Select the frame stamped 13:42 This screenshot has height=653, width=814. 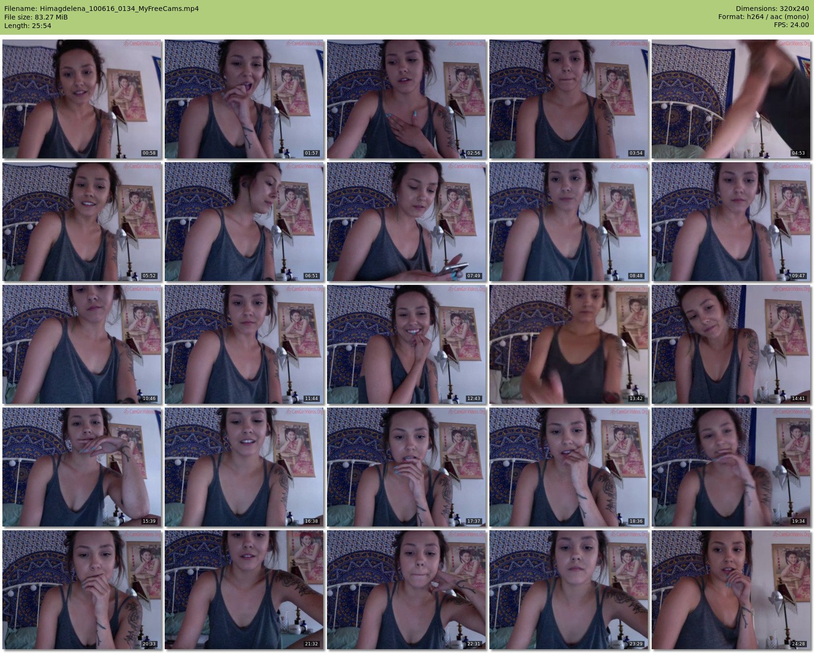click(x=569, y=344)
